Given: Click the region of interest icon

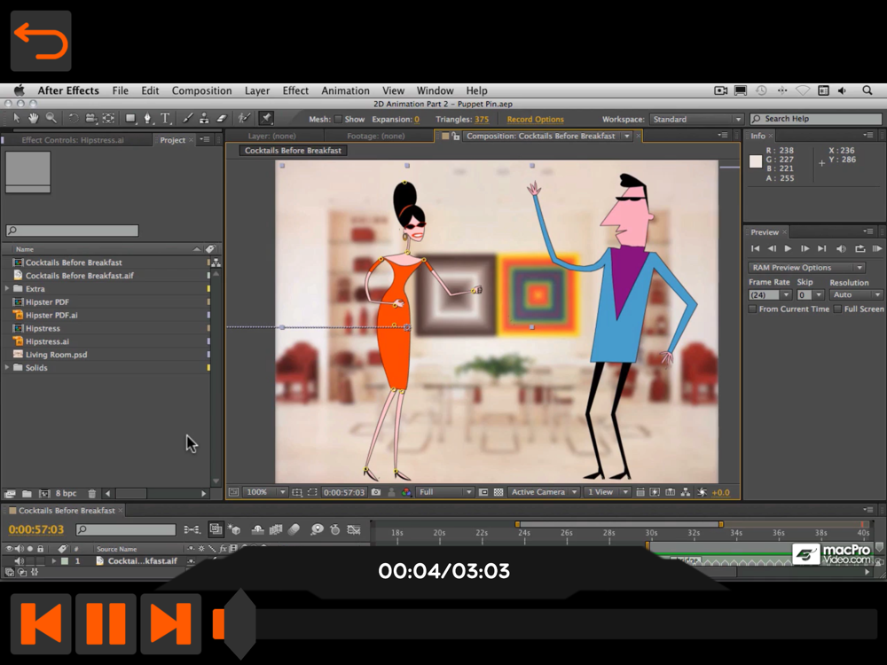Looking at the screenshot, I should coord(483,492).
